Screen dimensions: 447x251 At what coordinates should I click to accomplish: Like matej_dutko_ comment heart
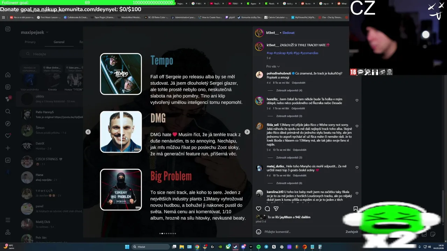click(x=357, y=167)
